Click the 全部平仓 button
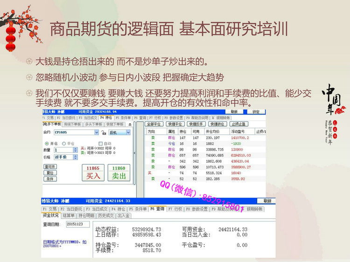The image size is (350, 262). [x=154, y=124]
